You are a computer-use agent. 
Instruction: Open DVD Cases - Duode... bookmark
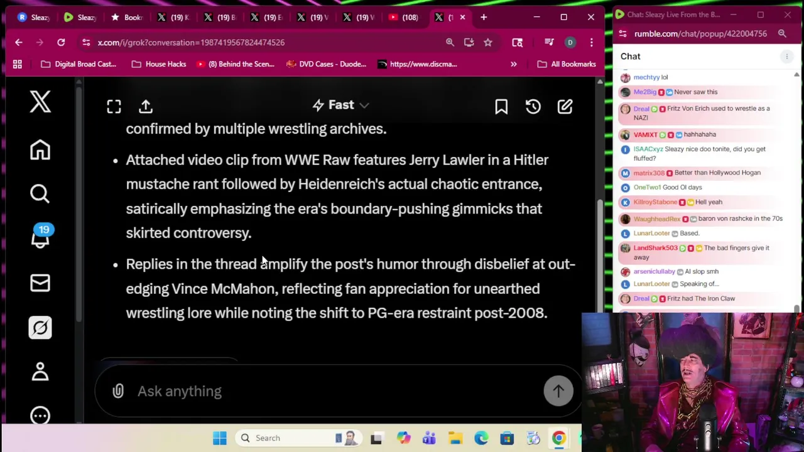point(326,64)
